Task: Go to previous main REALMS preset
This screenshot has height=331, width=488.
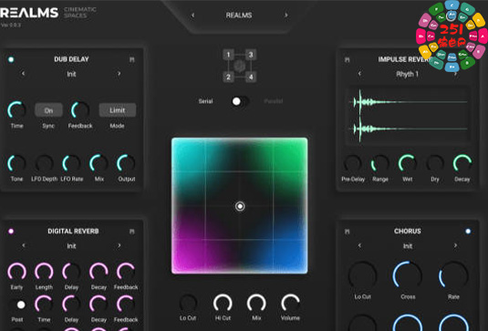Action: (x=192, y=16)
